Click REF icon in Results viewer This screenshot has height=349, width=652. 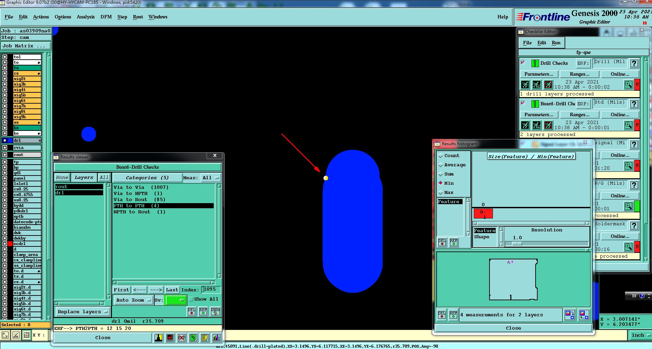pos(203,311)
